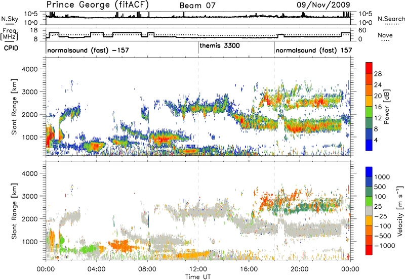Screen dimensions: 405x280
Task: Click blue swatch of power color bar
Action: [x=369, y=145]
